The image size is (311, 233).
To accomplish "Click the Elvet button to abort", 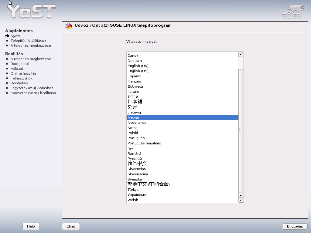I will pos(71,226).
